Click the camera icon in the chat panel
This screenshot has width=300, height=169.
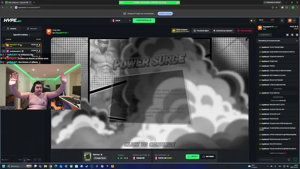coord(287,35)
